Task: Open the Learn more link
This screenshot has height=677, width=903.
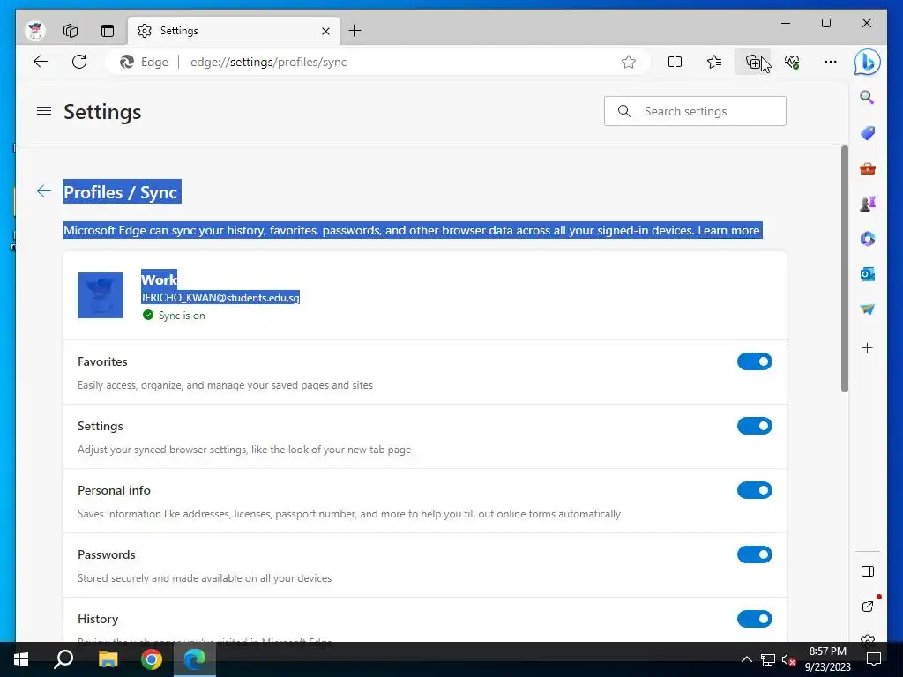Action: click(x=728, y=230)
